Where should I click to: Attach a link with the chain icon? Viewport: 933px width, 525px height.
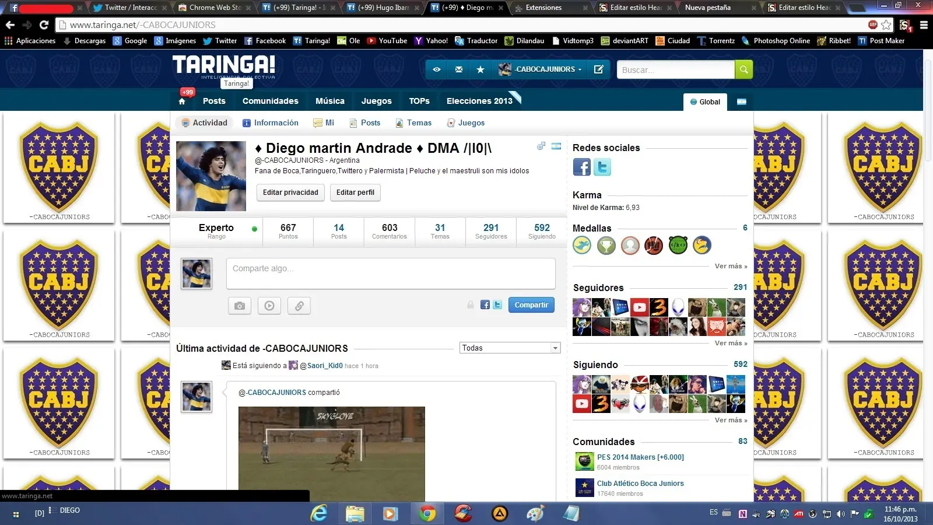coord(299,306)
